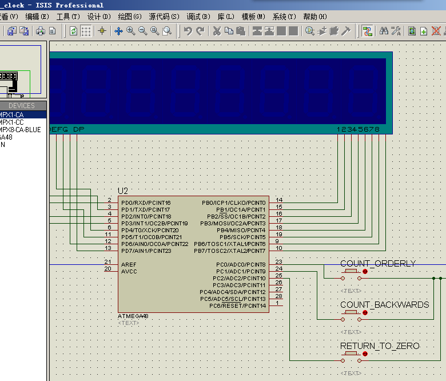
Task: Select the pan/center view arrows icon
Action: pos(119,31)
